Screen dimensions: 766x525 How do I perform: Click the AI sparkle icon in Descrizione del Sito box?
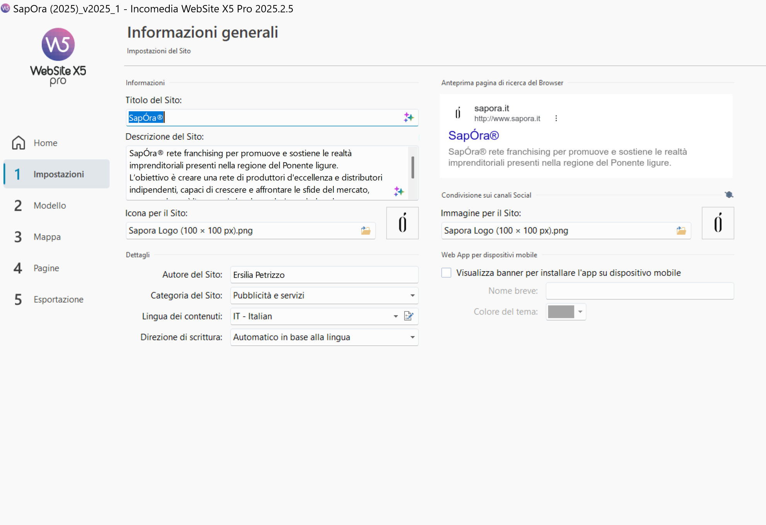(x=399, y=191)
